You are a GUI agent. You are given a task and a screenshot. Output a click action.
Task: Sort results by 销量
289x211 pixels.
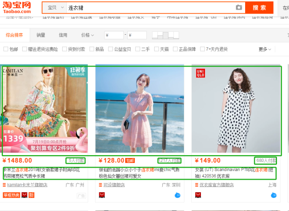(x=41, y=35)
